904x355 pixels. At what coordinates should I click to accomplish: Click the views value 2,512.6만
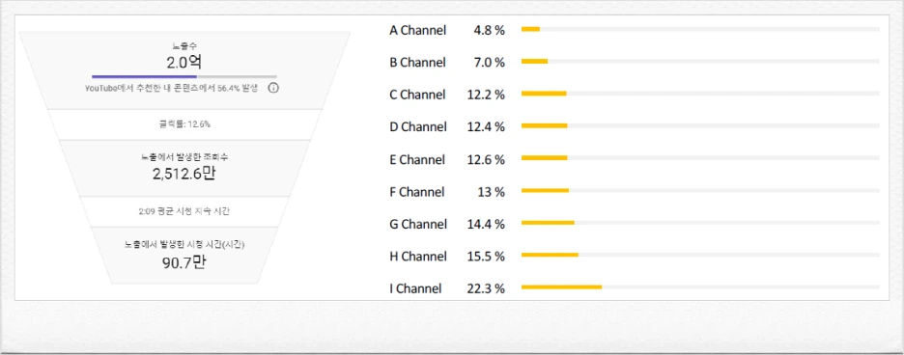(184, 173)
